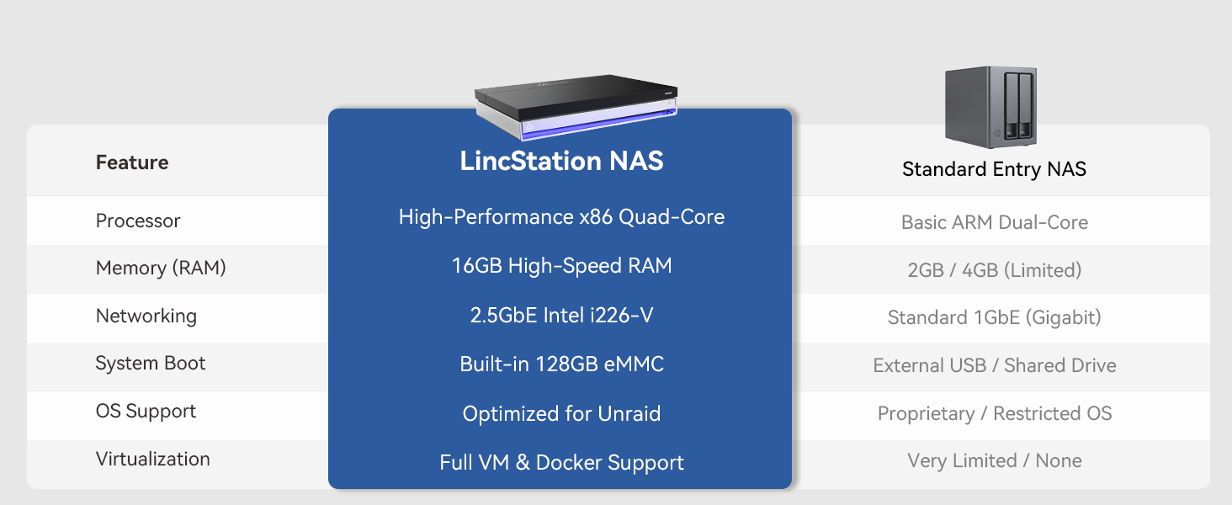This screenshot has height=505, width=1232.
Task: Select Optimized for Unraid text
Action: point(561,414)
